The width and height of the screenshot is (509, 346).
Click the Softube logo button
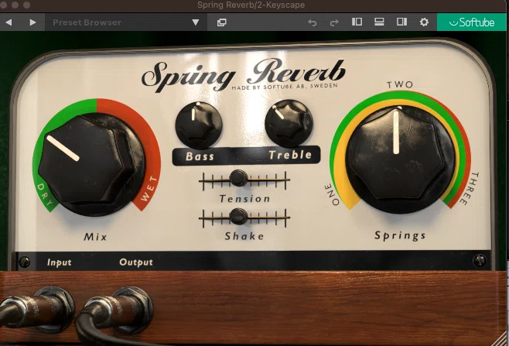tap(471, 22)
